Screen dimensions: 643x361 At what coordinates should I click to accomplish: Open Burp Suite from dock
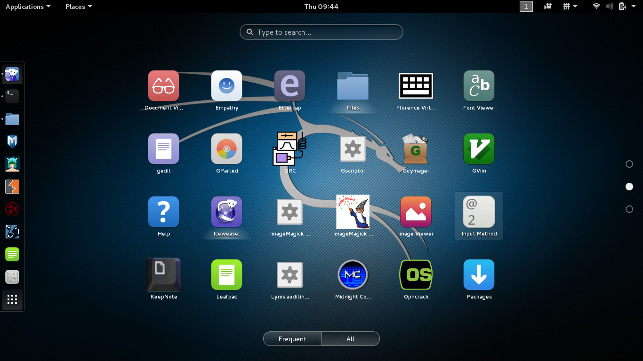tap(12, 187)
